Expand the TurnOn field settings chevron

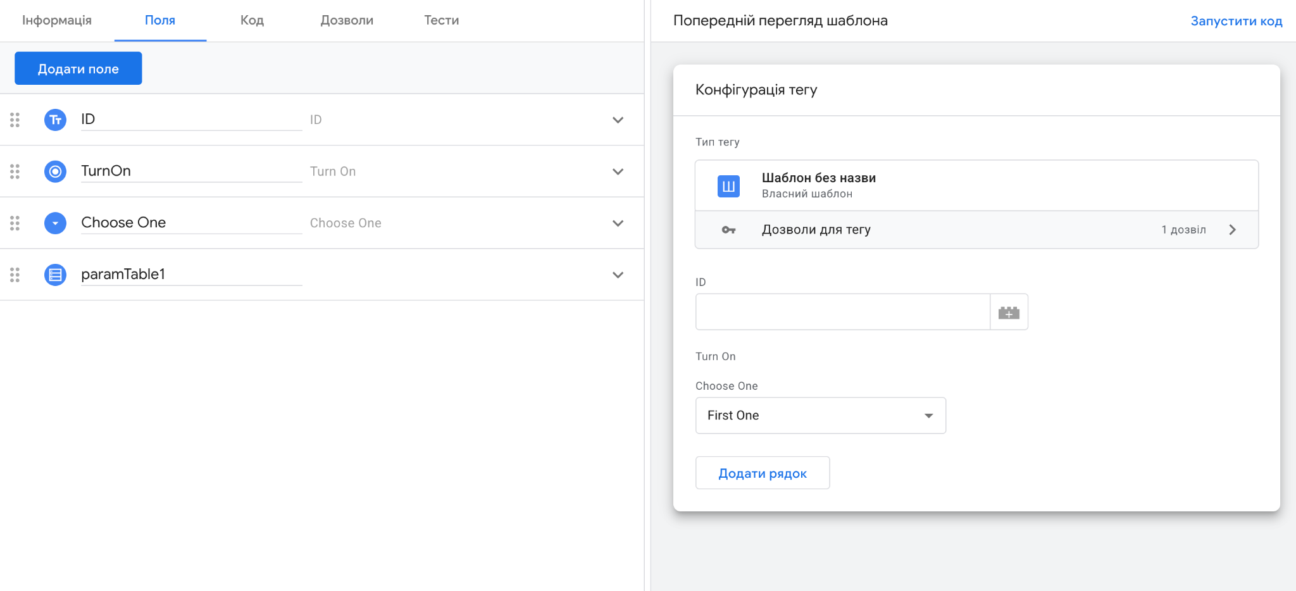618,171
